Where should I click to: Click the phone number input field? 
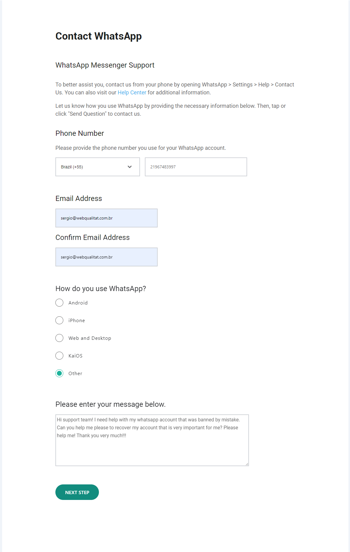click(196, 167)
